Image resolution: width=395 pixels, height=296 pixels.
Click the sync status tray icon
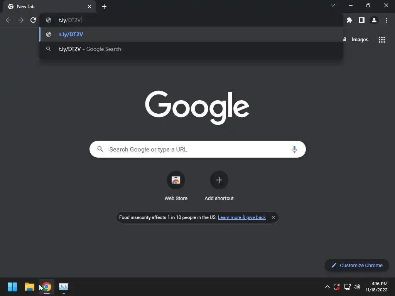click(x=337, y=287)
